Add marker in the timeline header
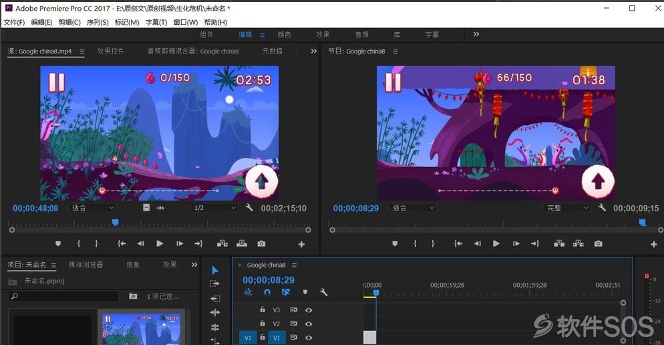This screenshot has height=345, width=664. pos(305,292)
